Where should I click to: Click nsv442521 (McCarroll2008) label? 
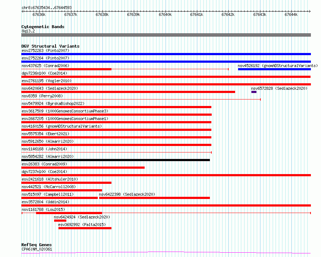click(49, 187)
